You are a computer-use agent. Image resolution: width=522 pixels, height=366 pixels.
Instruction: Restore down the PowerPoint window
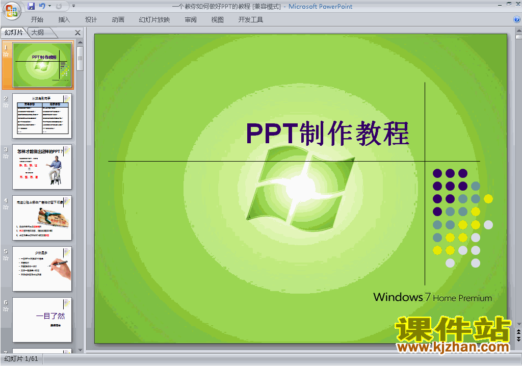click(x=509, y=4)
